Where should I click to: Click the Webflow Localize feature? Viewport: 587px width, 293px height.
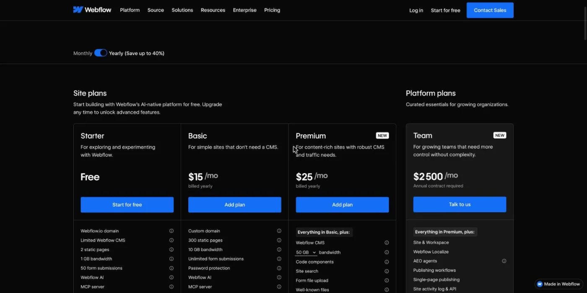pos(431,252)
